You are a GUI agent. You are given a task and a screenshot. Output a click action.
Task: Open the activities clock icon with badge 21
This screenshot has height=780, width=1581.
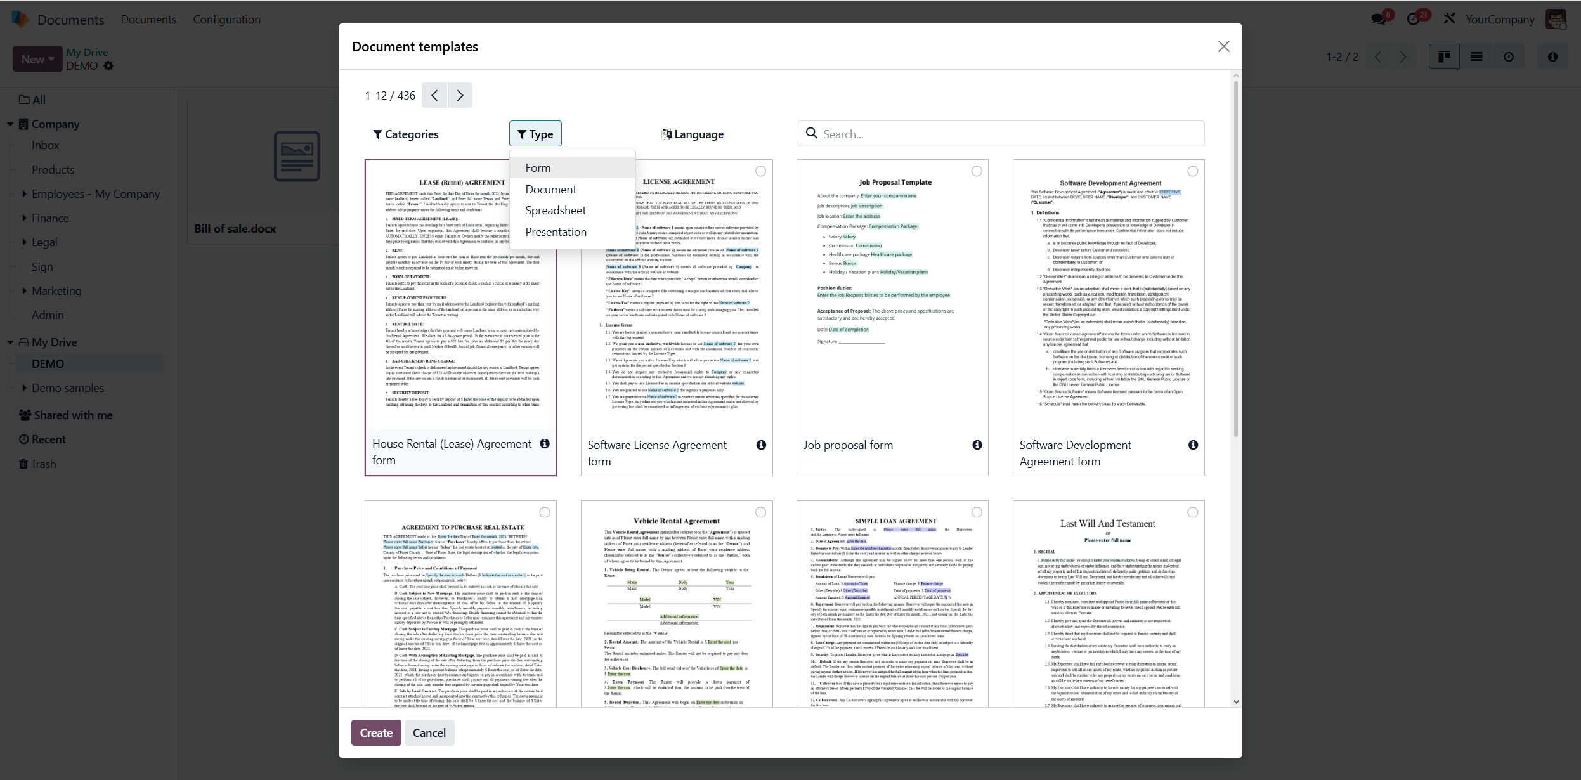point(1414,19)
